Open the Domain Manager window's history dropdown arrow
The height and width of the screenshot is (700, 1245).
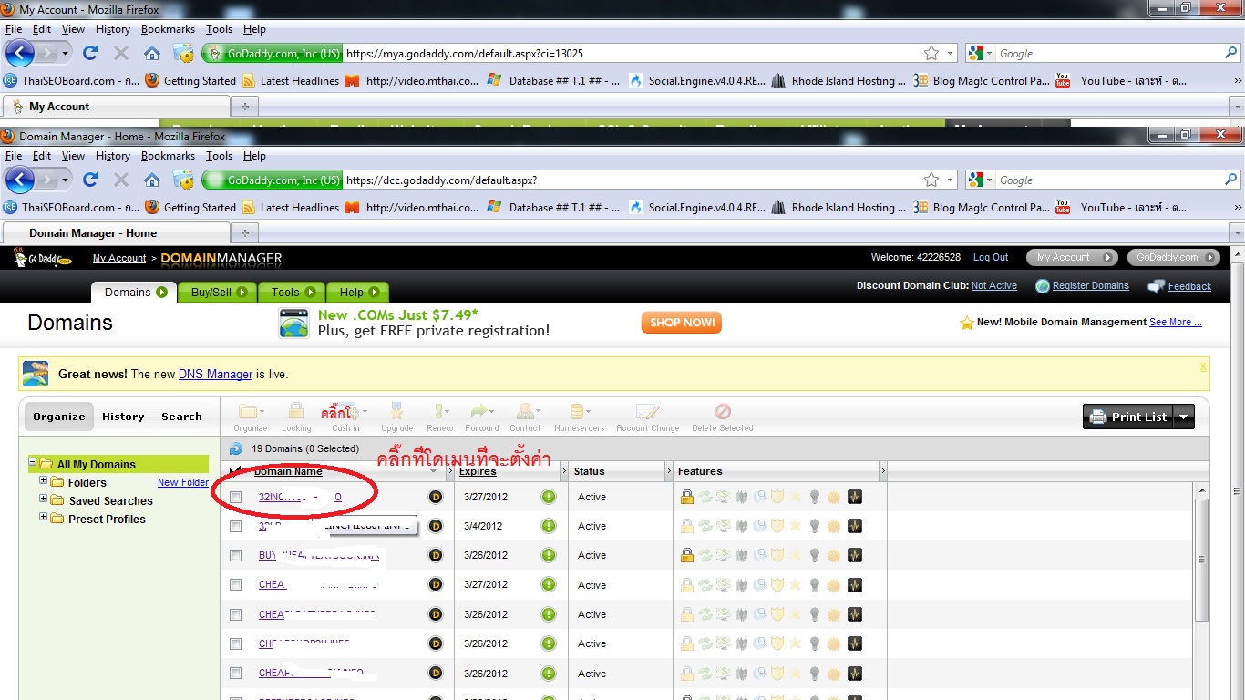pos(65,180)
